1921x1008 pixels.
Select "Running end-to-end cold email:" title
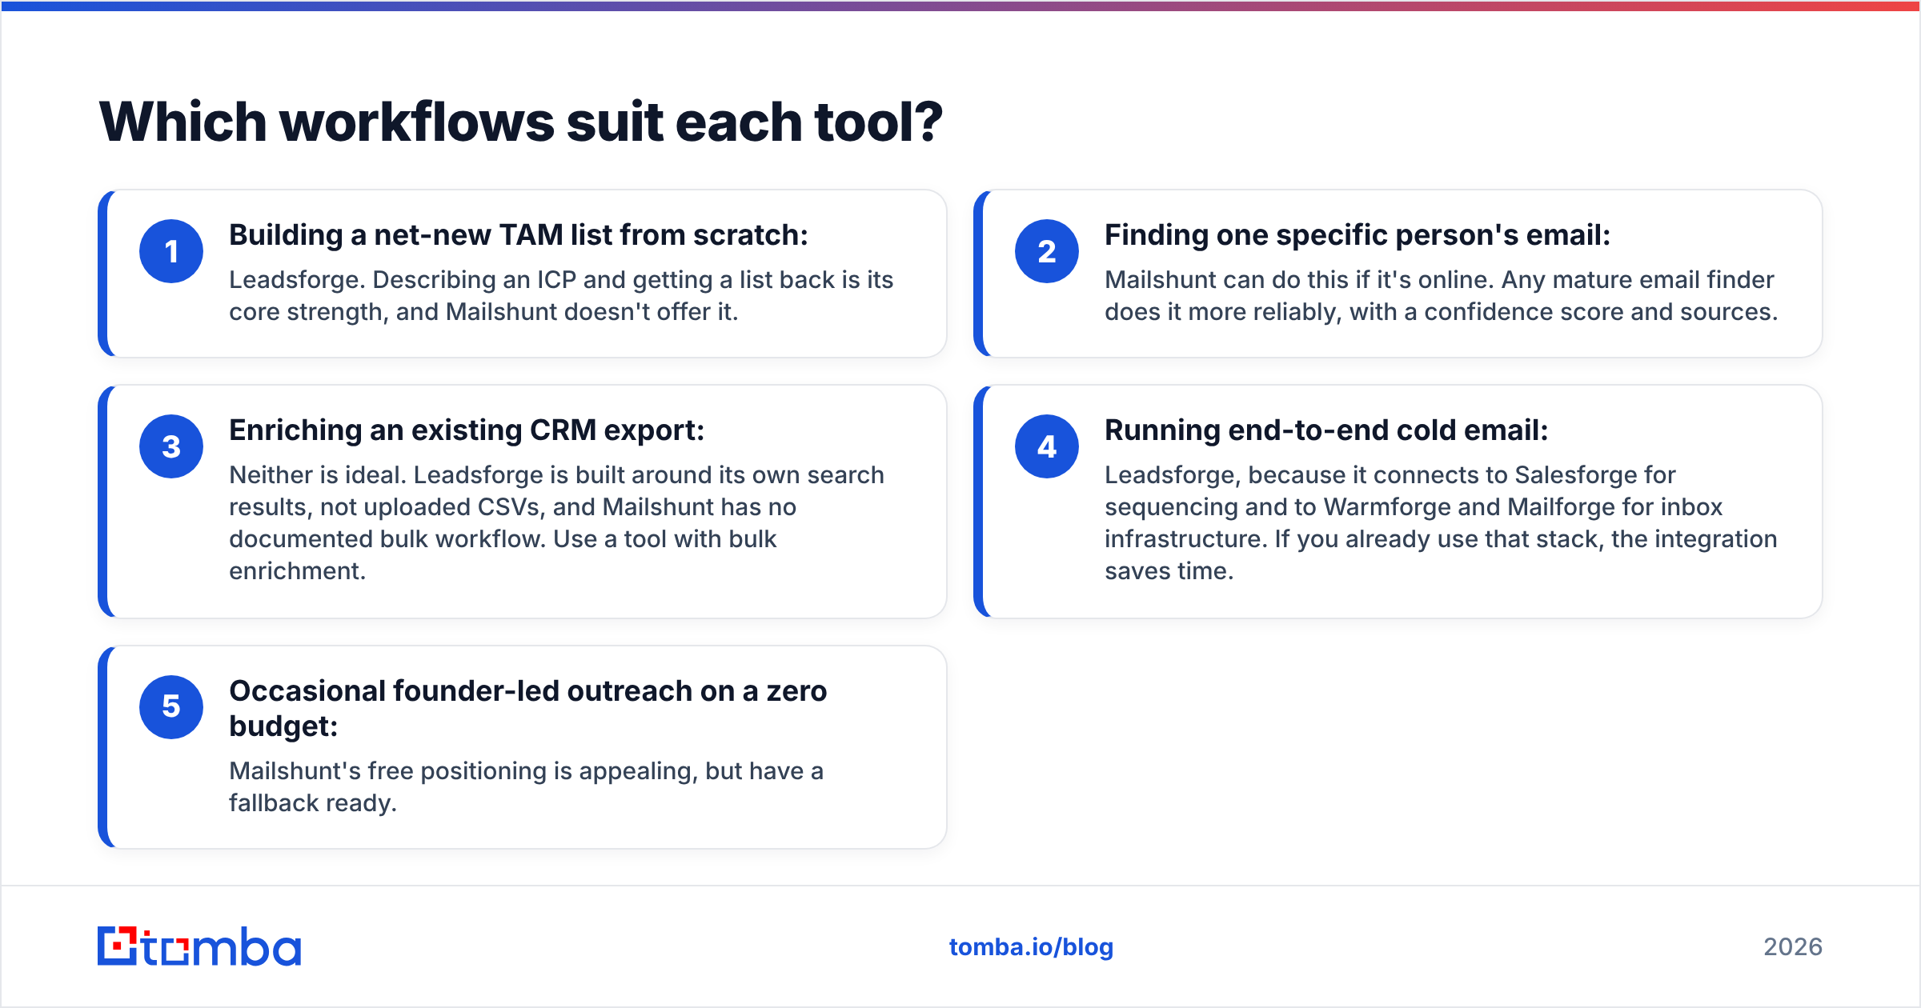point(1326,430)
